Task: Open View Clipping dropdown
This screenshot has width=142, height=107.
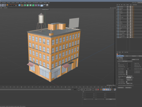Action: (x=129, y=80)
